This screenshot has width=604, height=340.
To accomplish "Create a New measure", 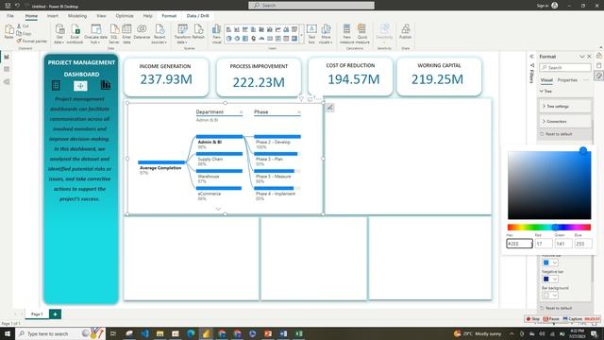I will [x=346, y=34].
